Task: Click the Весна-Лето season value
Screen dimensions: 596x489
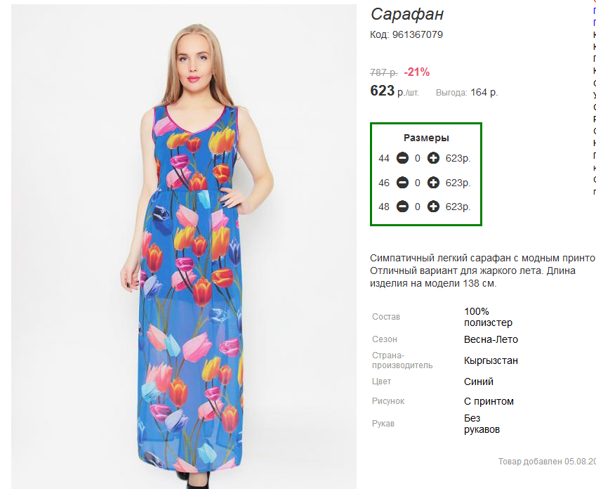Action: point(491,339)
